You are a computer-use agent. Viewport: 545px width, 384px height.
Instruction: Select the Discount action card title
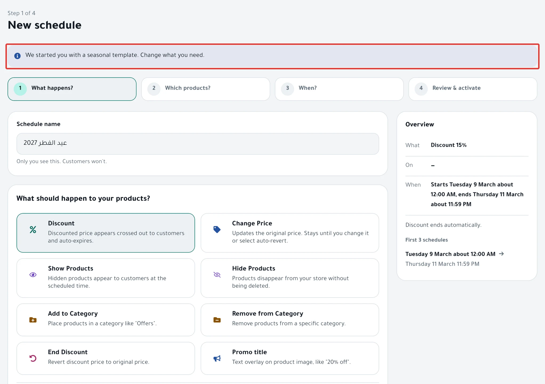61,223
